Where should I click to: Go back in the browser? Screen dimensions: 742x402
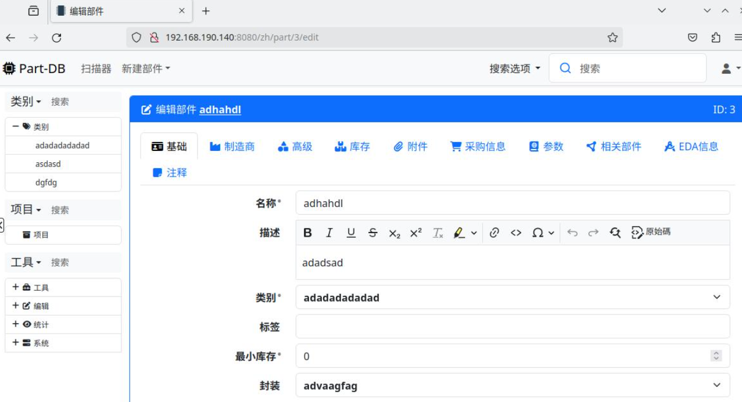point(10,38)
